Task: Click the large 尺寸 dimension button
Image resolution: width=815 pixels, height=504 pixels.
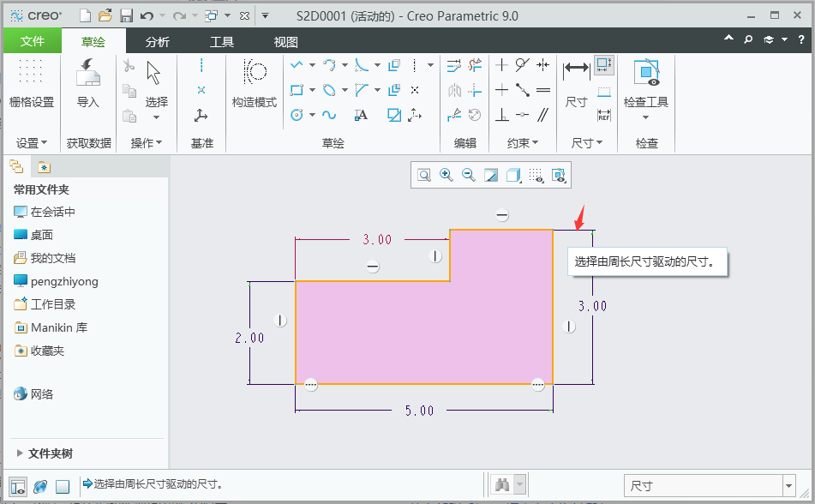Action: (x=577, y=84)
